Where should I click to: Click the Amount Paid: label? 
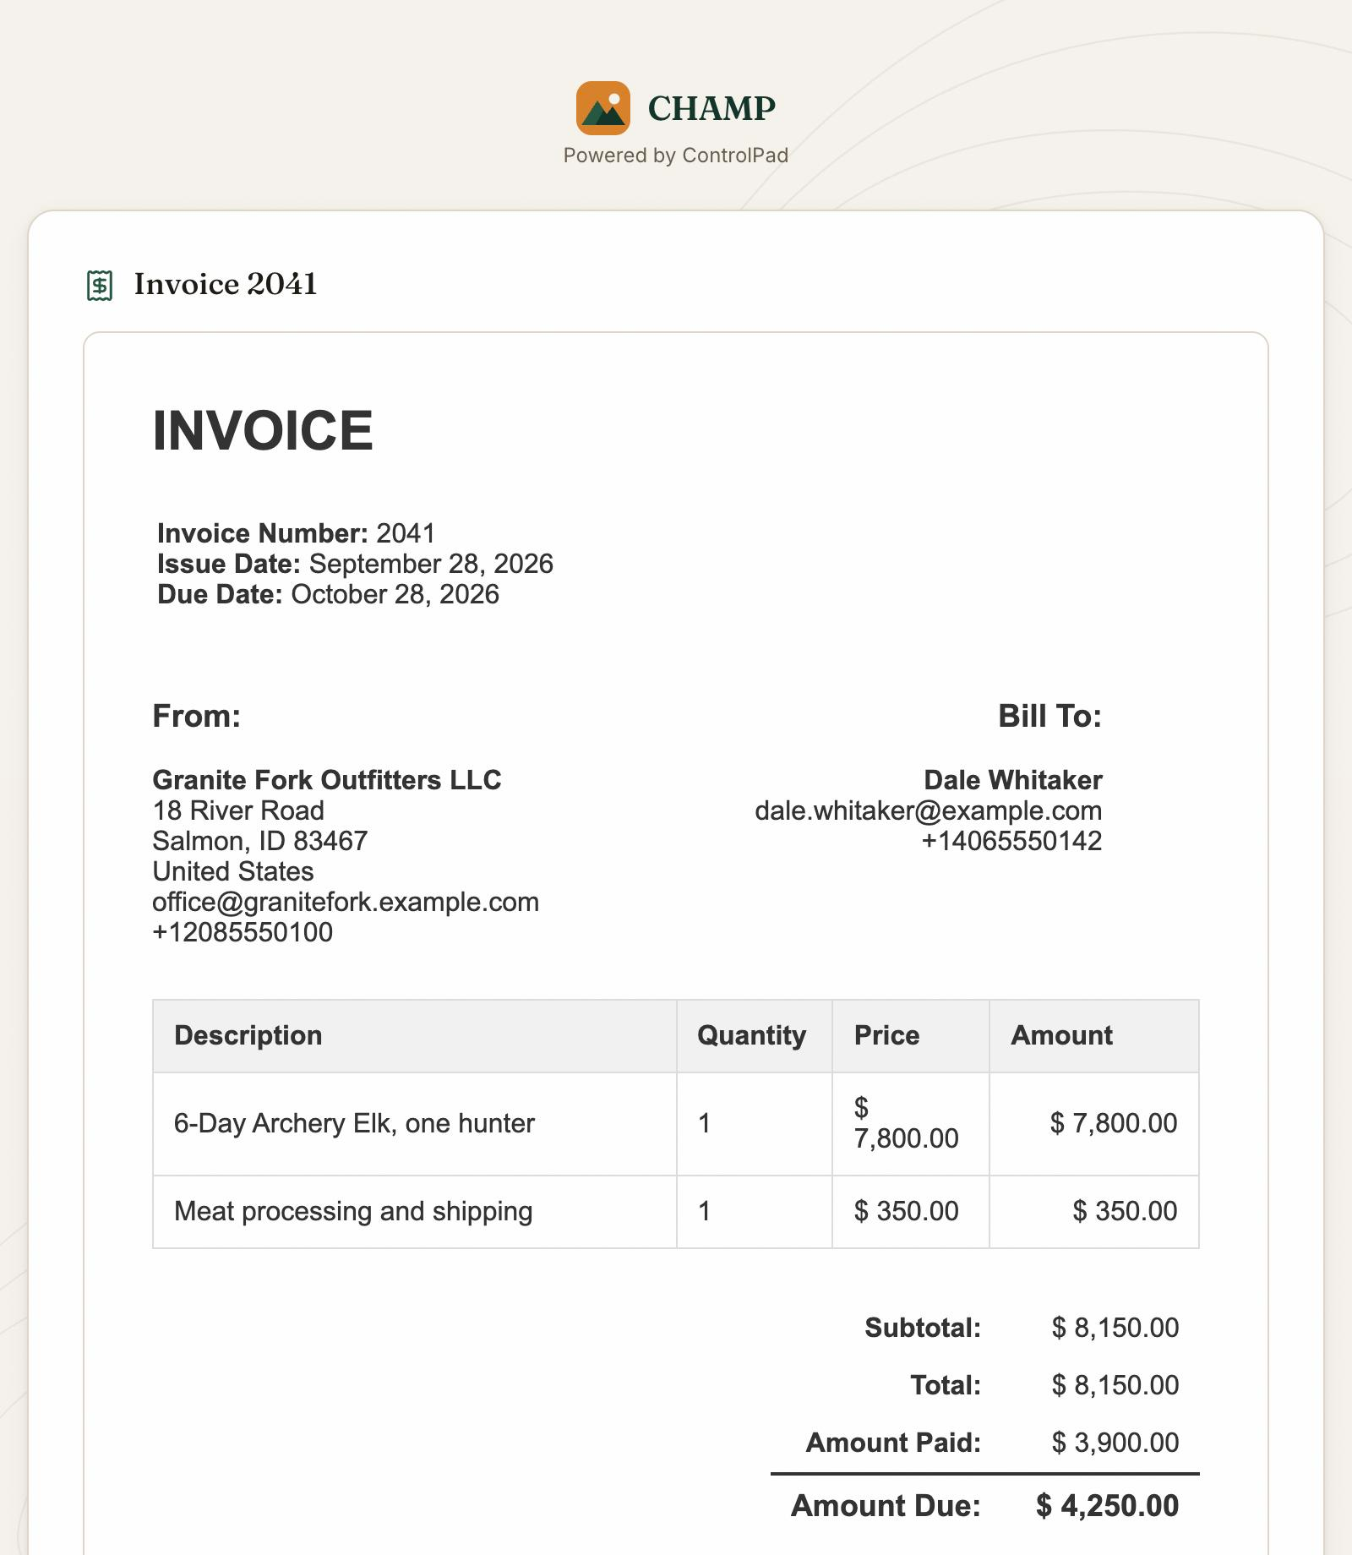[893, 1443]
